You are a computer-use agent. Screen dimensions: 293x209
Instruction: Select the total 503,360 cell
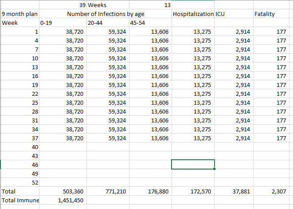(x=70, y=192)
